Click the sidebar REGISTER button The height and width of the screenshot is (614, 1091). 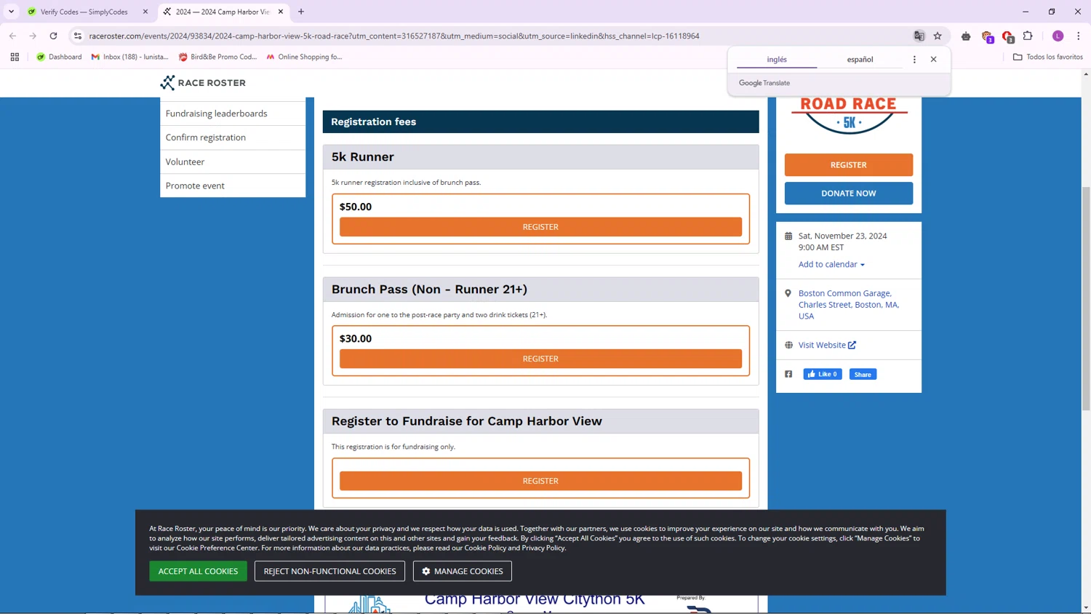pos(848,165)
